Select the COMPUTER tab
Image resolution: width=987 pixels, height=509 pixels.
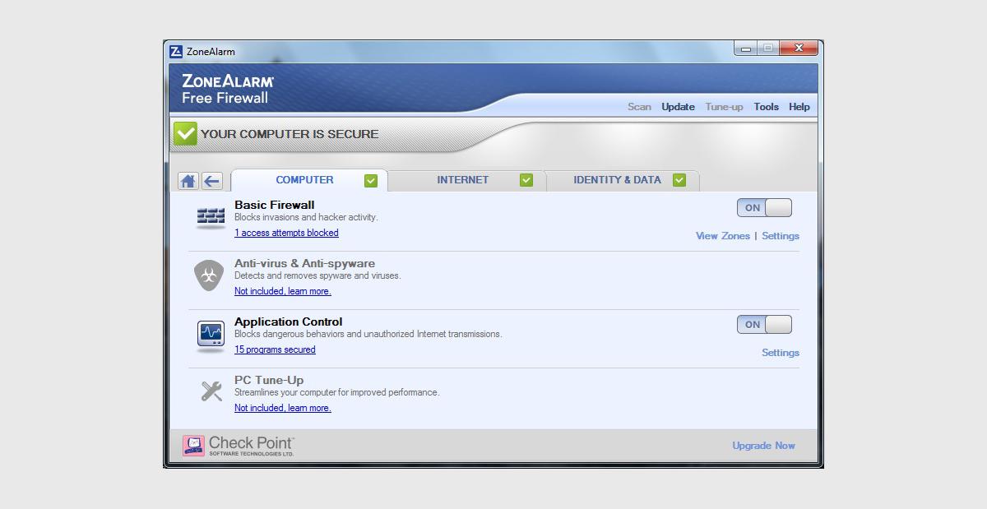click(x=309, y=180)
